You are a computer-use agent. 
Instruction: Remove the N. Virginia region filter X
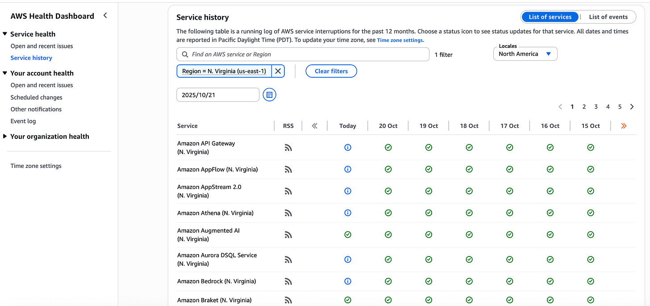(278, 71)
